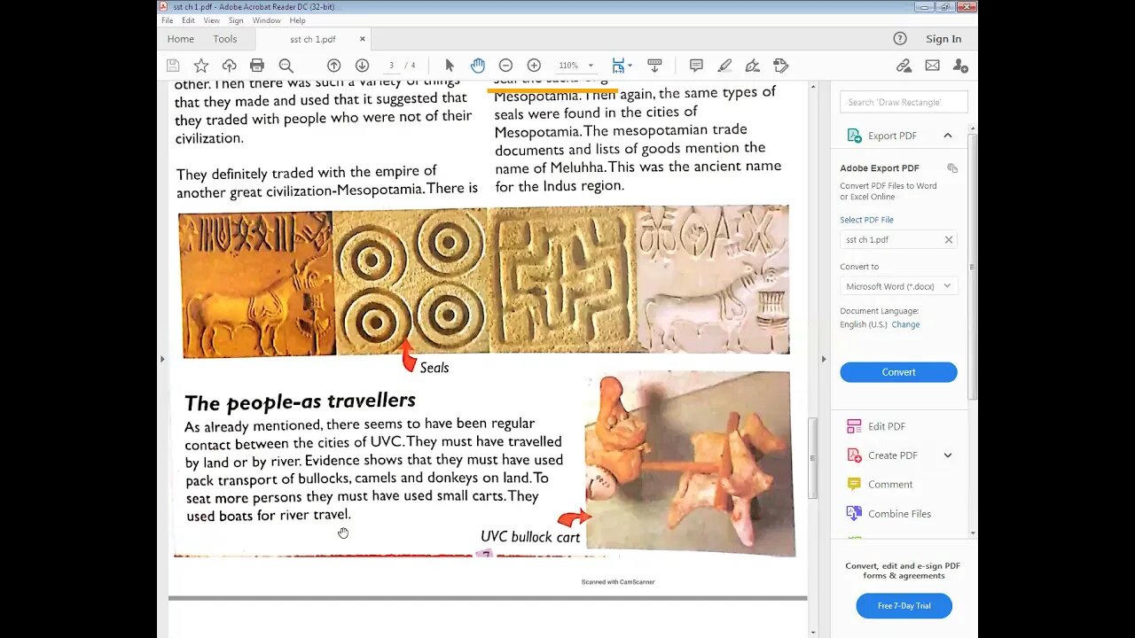Go to next page arrow

[362, 66]
